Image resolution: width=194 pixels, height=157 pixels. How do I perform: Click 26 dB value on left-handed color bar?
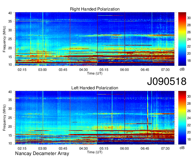[x=189, y=111]
